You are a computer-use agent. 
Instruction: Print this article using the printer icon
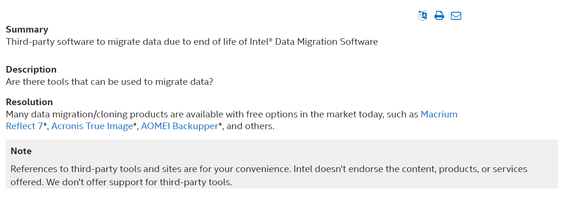[439, 16]
